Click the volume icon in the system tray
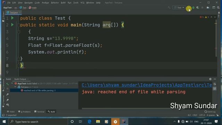Screen dimensions: 222x125 click(x=191, y=122)
